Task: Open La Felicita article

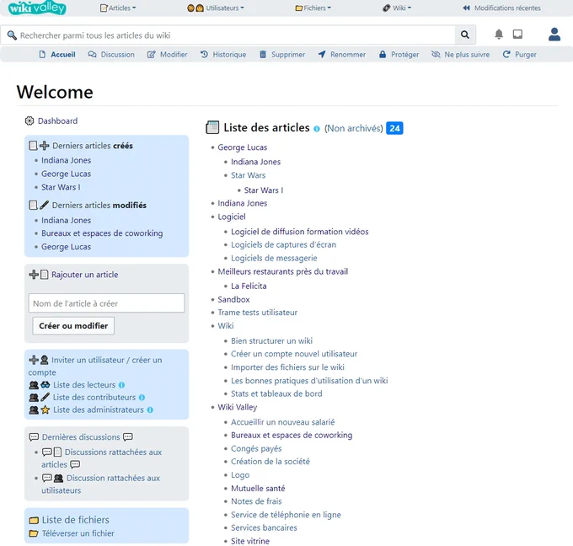Action: coord(249,286)
